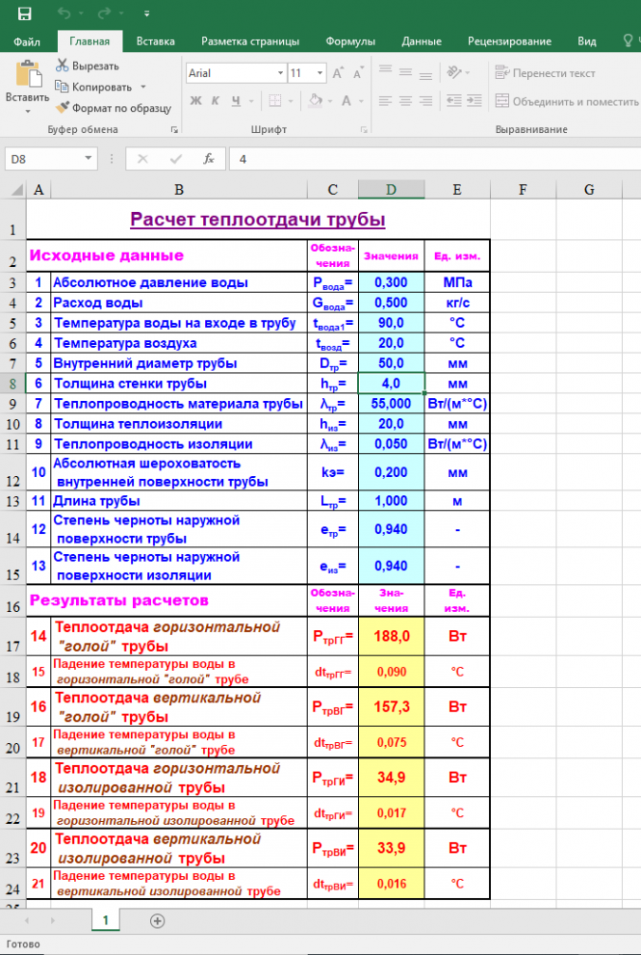Apply font color with the A icon

(346, 101)
